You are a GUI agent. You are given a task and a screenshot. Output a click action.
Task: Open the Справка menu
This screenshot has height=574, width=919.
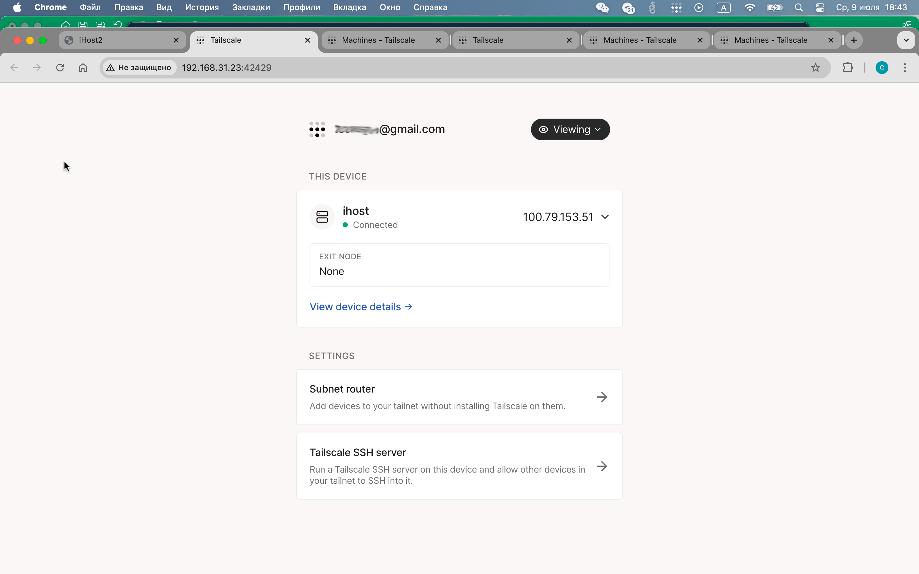(430, 7)
